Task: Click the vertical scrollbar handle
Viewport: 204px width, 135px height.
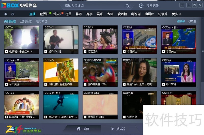Action: point(203,51)
